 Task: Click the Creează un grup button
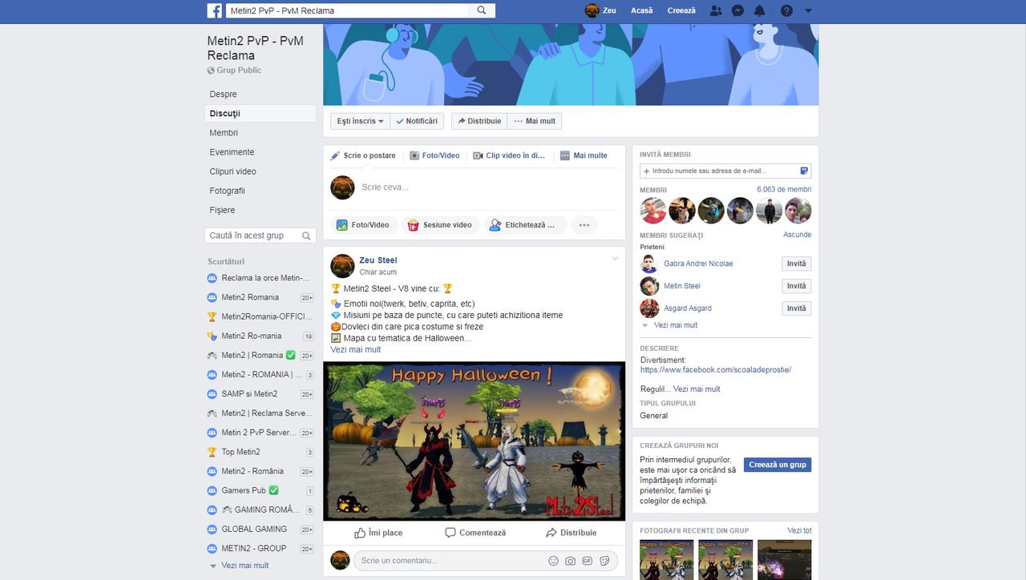tap(777, 465)
